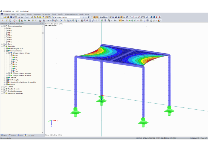208x149 pixels.
Task: Toggle the Barras checkbox
Action: 4,44
